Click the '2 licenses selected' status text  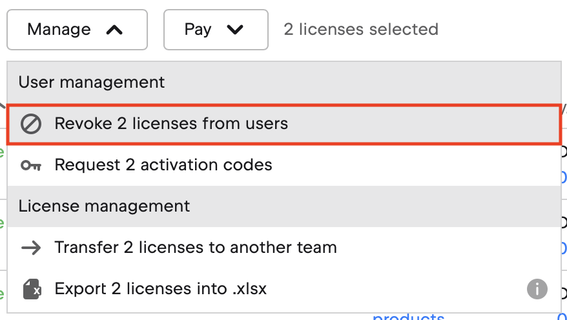click(x=361, y=30)
